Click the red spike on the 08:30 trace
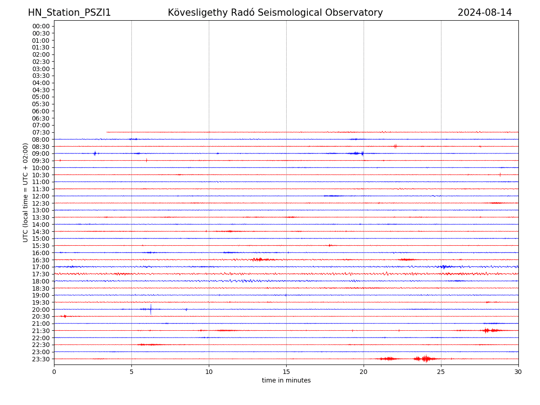Image resolution: width=540 pixels, height=405 pixels. [395, 146]
